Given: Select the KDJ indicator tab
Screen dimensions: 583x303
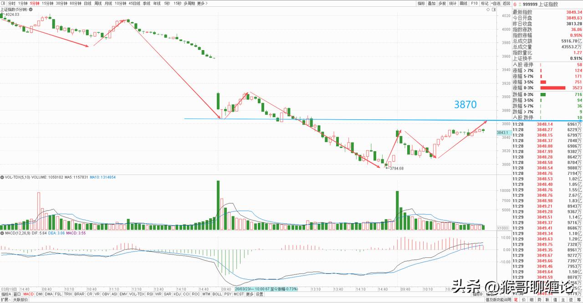Looking at the screenshot, I should coord(177,294).
